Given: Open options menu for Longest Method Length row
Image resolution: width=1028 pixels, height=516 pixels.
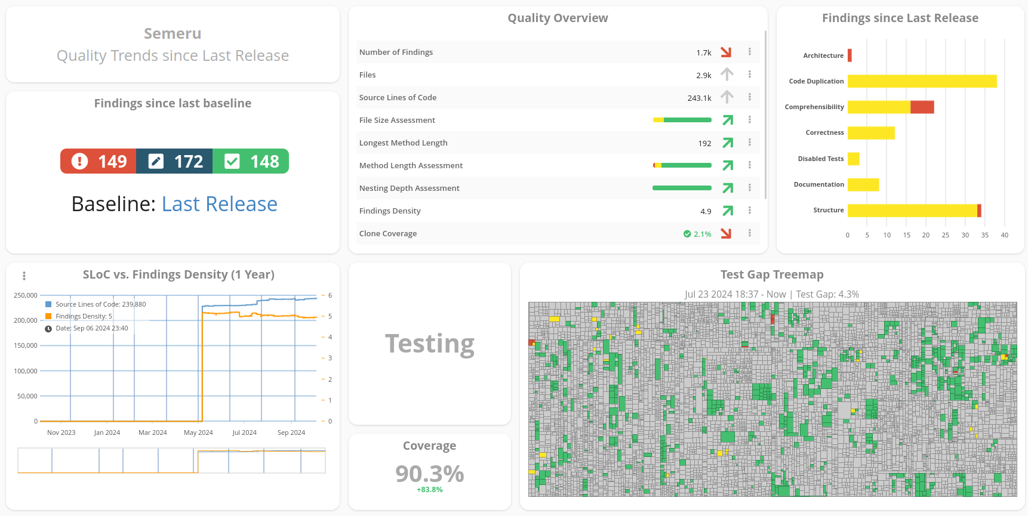Looking at the screenshot, I should pyautogui.click(x=750, y=143).
